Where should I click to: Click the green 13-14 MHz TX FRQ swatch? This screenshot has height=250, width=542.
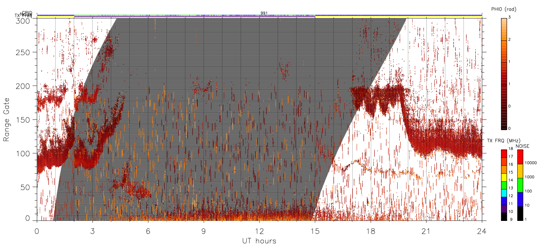(504, 185)
